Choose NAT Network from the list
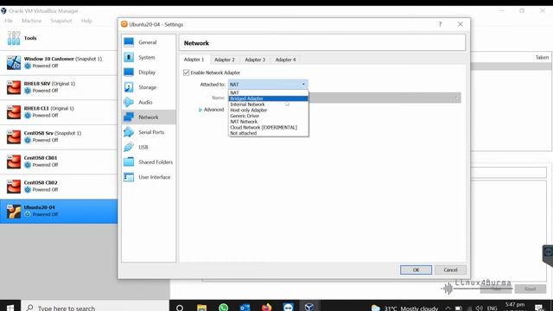The width and height of the screenshot is (553, 311). [269, 122]
